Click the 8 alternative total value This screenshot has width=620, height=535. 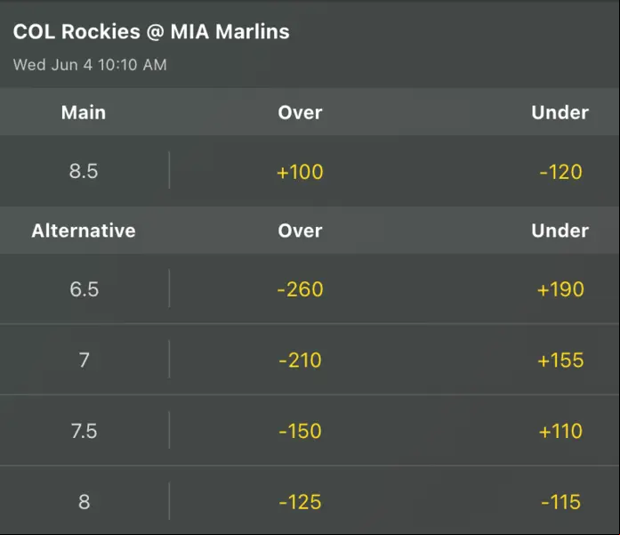[84, 502]
